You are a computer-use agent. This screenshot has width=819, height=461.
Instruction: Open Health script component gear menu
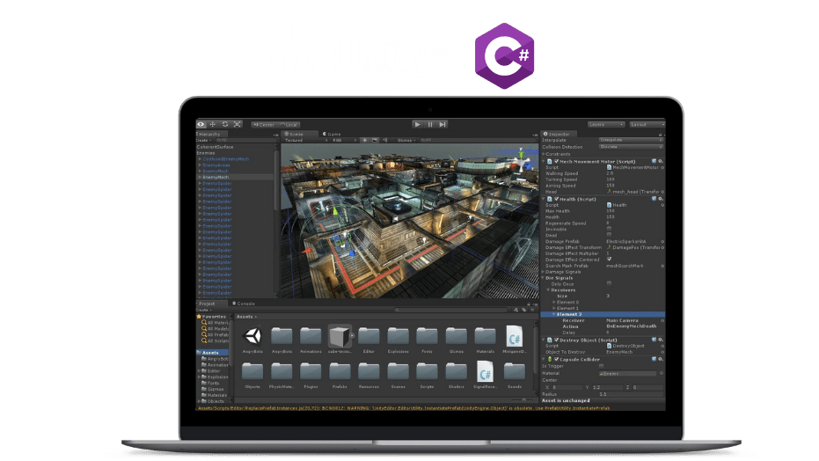[x=661, y=199]
